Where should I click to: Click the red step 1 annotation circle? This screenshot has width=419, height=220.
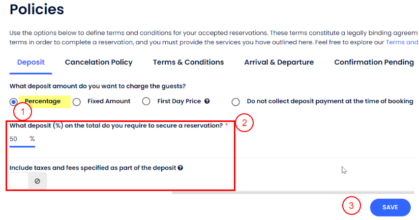tap(22, 111)
